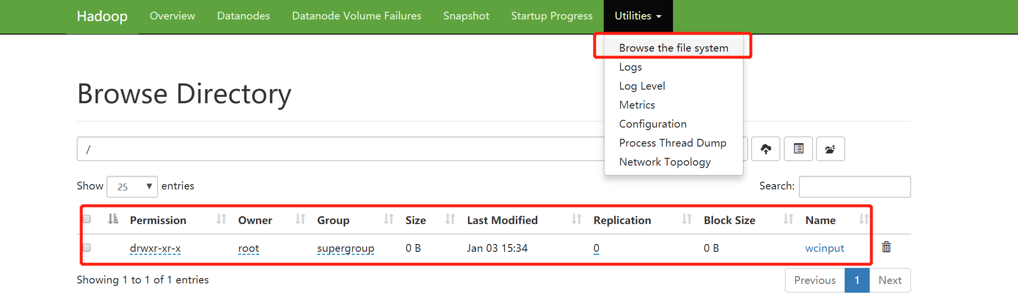1018x301 pixels.
Task: Open Configuration from the Utilities menu
Action: [652, 124]
